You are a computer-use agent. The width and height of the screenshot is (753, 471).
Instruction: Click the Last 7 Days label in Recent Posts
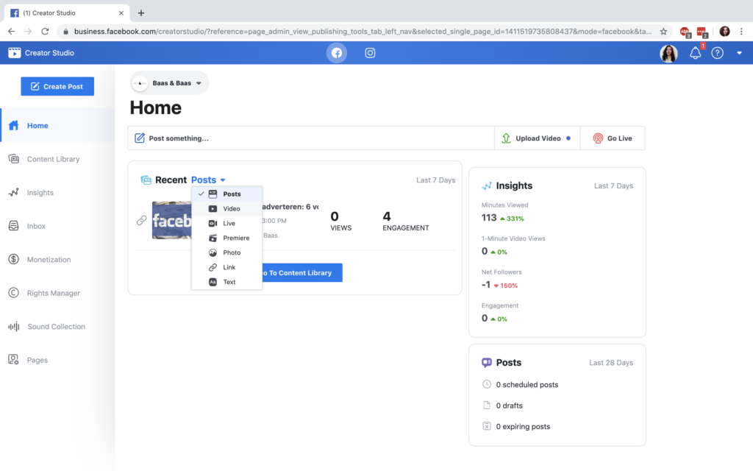(435, 180)
